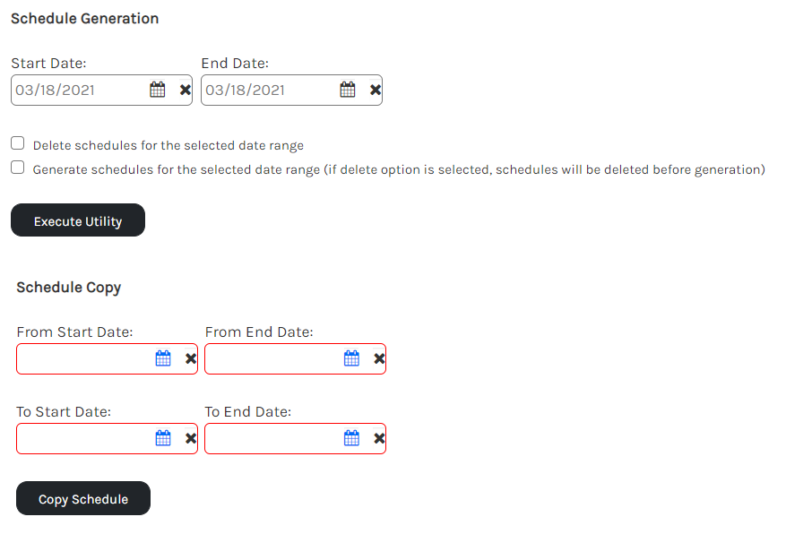Click the To End Date input box
The image size is (786, 534).
(x=273, y=438)
